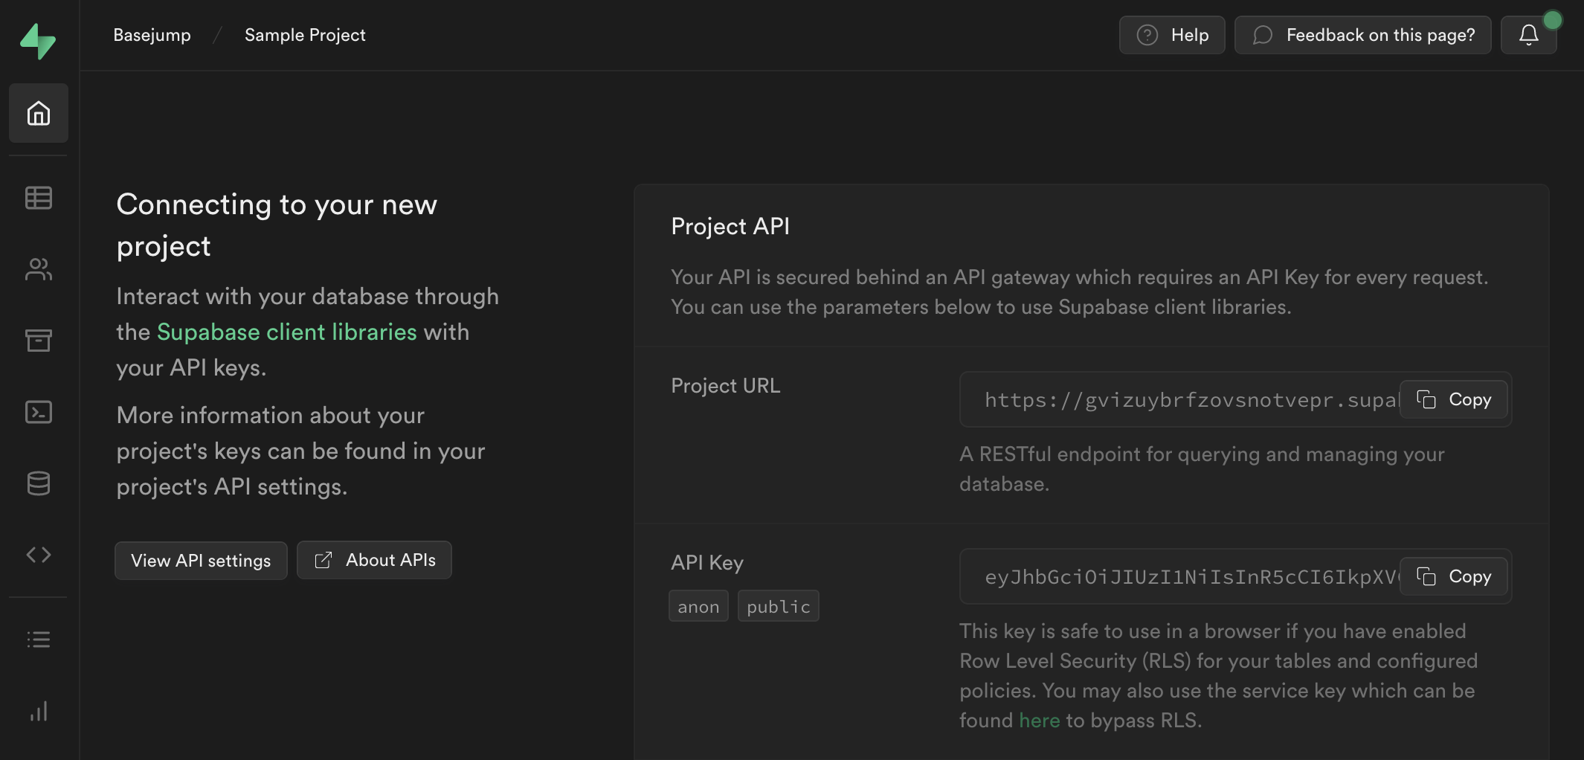Open the SQL Editor terminal icon
Screen dimensions: 1584x760
click(39, 412)
